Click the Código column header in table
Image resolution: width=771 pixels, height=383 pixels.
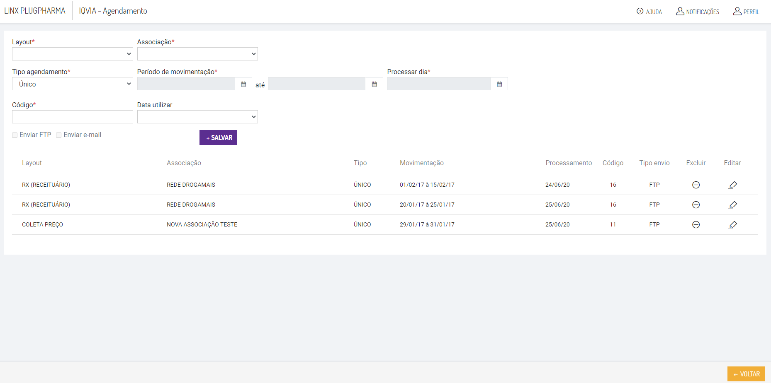(x=613, y=163)
